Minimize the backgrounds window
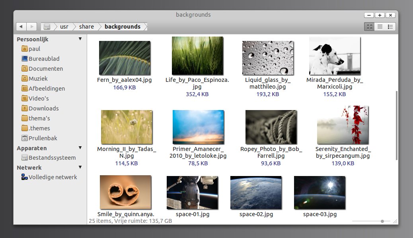The height and width of the screenshot is (238, 413). point(369,15)
